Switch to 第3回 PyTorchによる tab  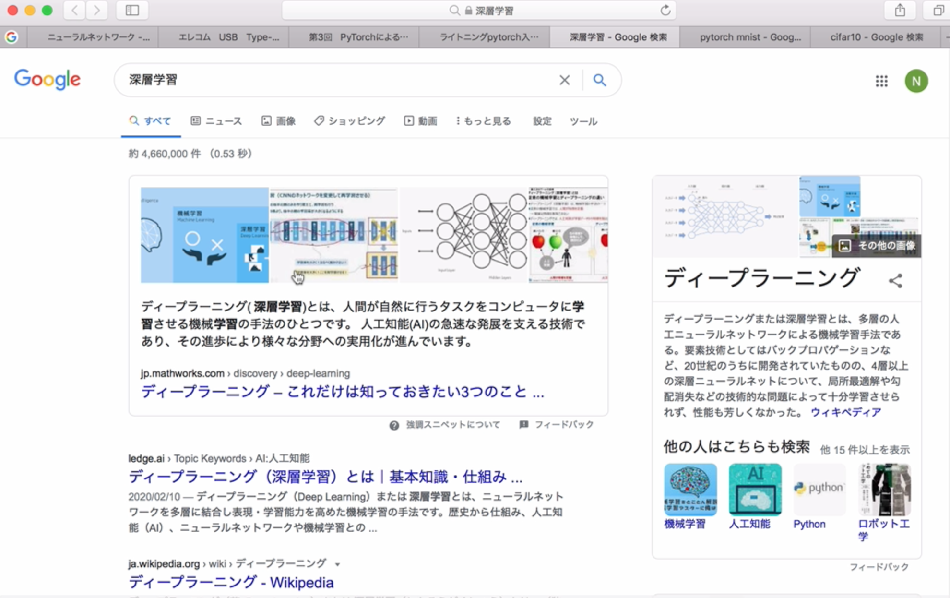click(x=354, y=37)
